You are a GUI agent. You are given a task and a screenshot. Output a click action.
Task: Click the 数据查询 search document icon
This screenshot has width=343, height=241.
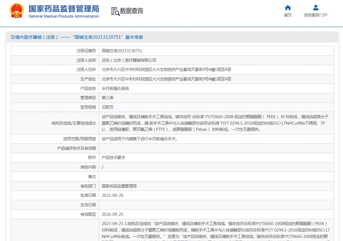coord(115,12)
